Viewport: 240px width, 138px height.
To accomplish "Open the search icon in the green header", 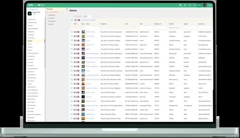I will point(181,5).
